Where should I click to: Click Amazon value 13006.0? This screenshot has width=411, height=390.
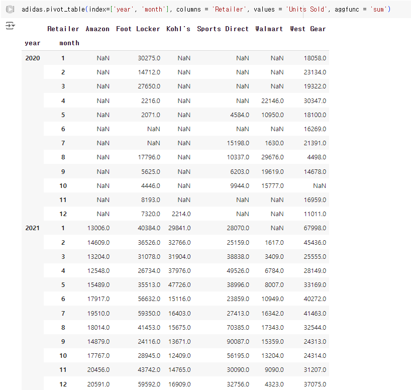(x=98, y=228)
